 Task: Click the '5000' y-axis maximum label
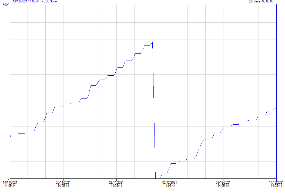(6, 5)
